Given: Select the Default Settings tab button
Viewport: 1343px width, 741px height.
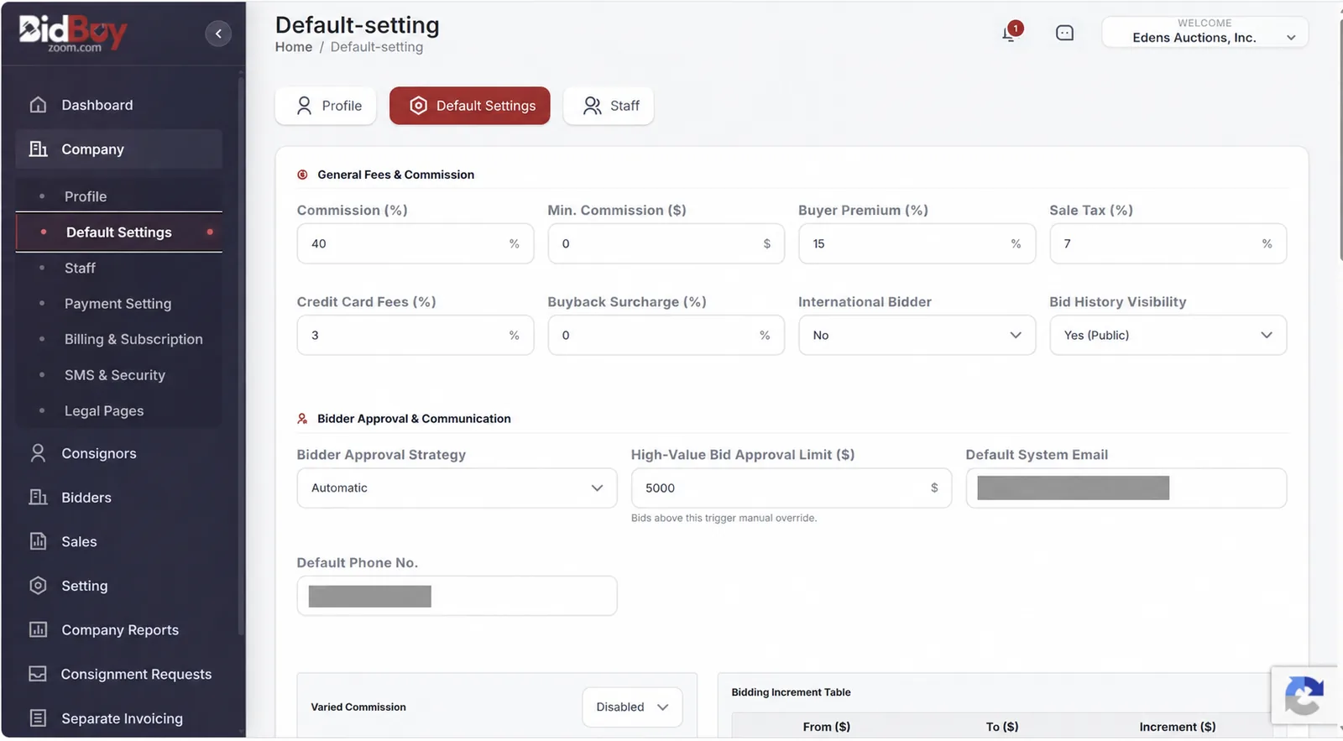Looking at the screenshot, I should pos(470,106).
